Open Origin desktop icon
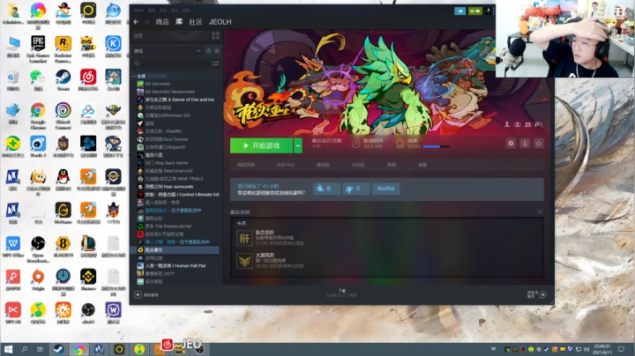The width and height of the screenshot is (635, 356). [x=38, y=279]
